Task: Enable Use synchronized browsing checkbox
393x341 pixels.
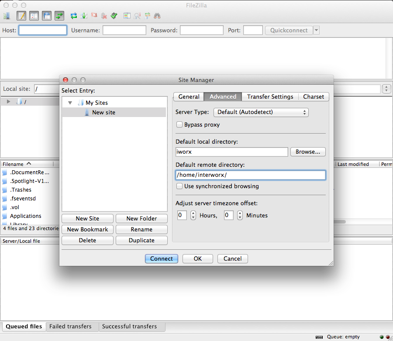Action: coord(179,186)
